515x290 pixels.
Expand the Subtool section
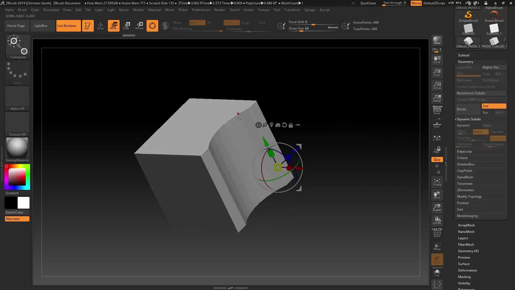coord(464,55)
